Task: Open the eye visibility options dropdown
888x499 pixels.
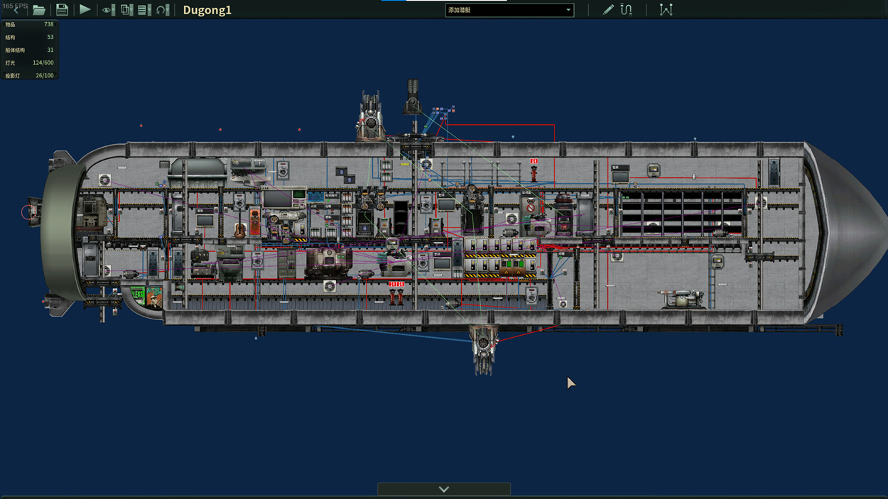Action: click(x=108, y=10)
